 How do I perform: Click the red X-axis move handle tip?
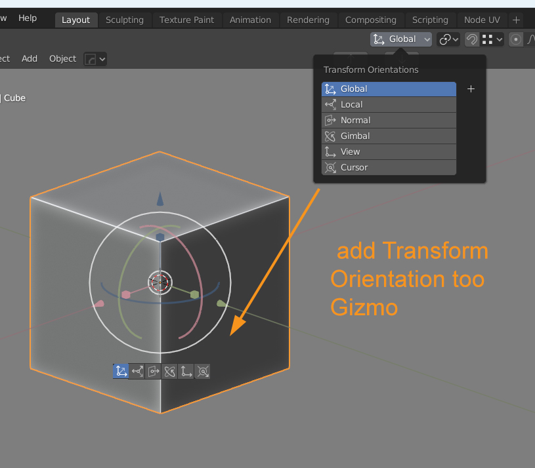99,303
